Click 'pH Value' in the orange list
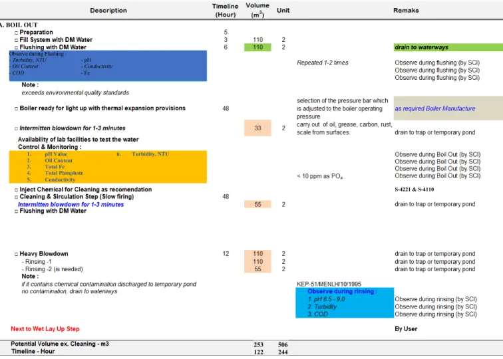 coord(56,154)
